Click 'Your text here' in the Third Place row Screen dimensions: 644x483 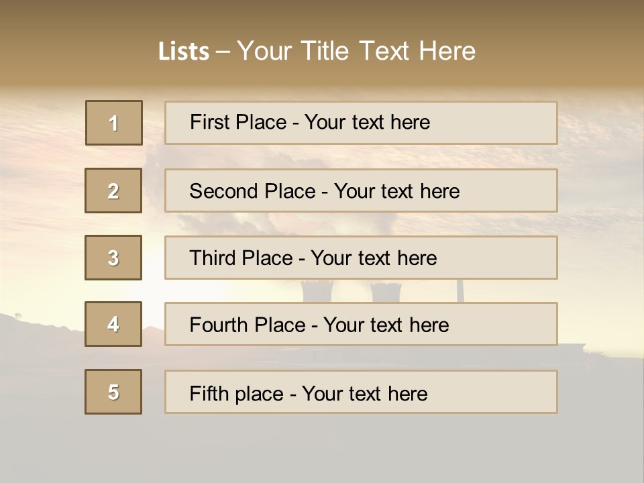374,258
